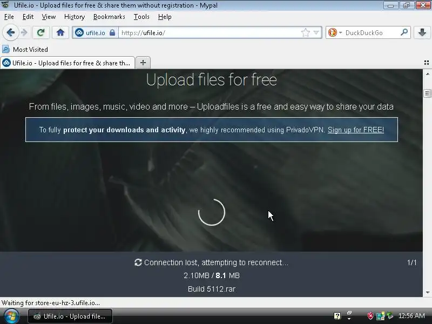The height and width of the screenshot is (324, 432).
Task: Open the list all tabs grid icon
Action: [427, 63]
